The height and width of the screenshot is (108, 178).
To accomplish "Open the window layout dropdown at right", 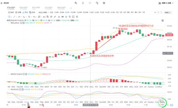I will (x=168, y=12).
